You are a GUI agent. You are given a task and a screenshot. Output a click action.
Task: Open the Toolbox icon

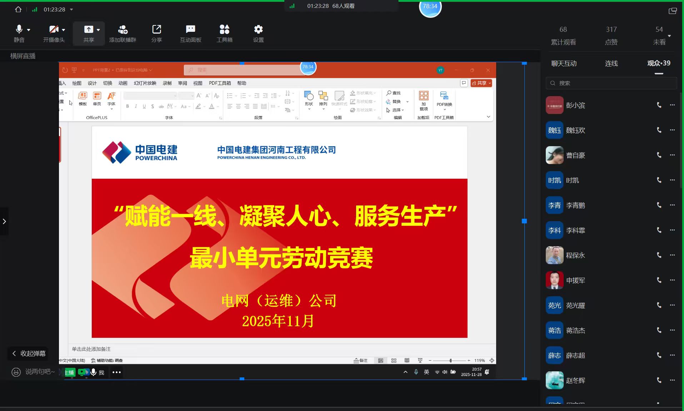(224, 29)
